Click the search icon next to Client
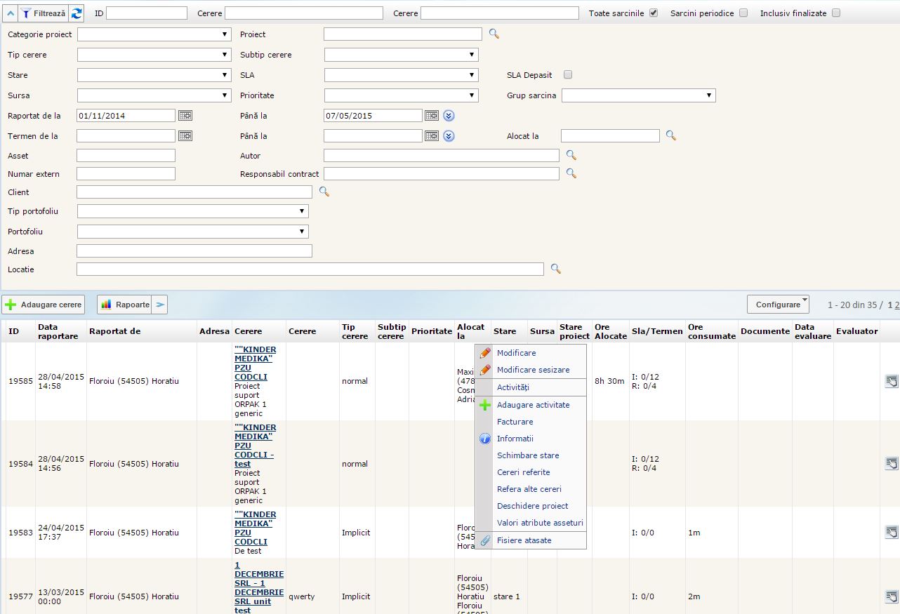The image size is (900, 614). [x=324, y=191]
